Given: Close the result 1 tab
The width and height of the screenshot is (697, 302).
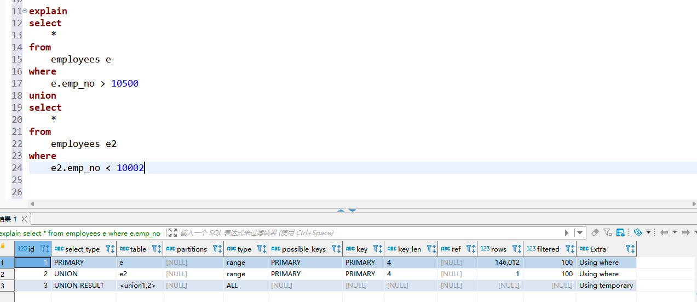Looking at the screenshot, I should [x=25, y=219].
